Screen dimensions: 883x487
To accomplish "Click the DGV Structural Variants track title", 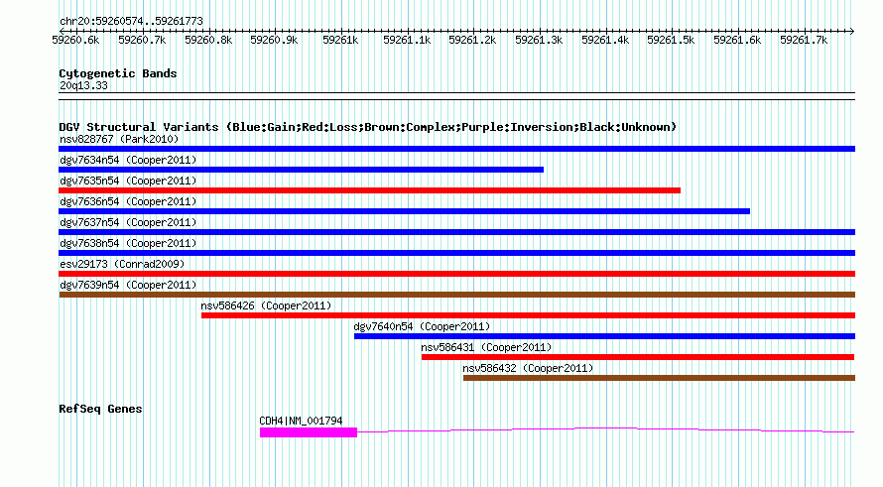I will coord(367,127).
